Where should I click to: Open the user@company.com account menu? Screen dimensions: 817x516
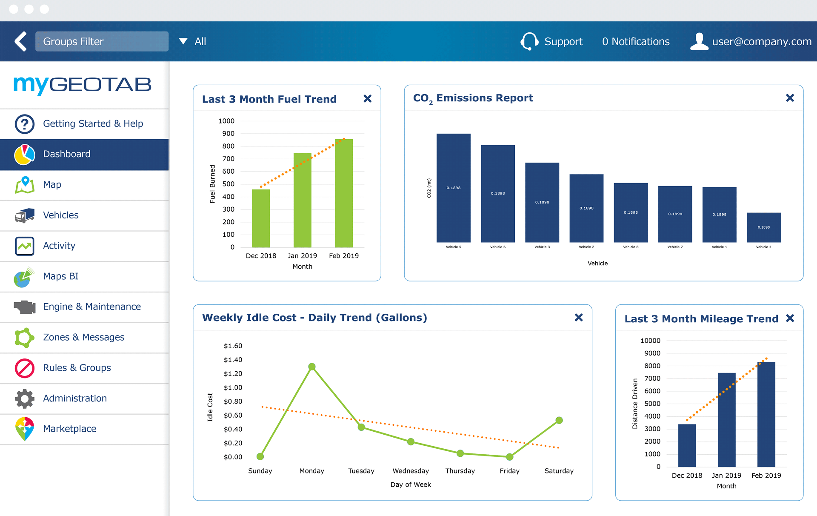pyautogui.click(x=751, y=41)
